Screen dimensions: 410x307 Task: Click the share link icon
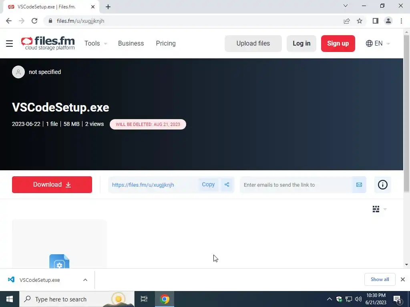coord(227,185)
